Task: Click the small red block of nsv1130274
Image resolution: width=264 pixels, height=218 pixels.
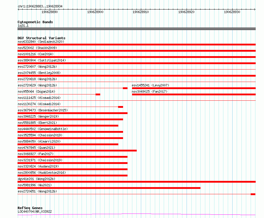Action: click(x=120, y=107)
